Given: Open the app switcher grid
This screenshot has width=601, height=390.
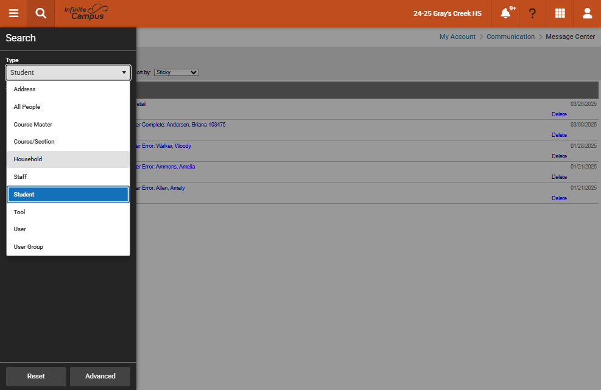Looking at the screenshot, I should point(560,13).
